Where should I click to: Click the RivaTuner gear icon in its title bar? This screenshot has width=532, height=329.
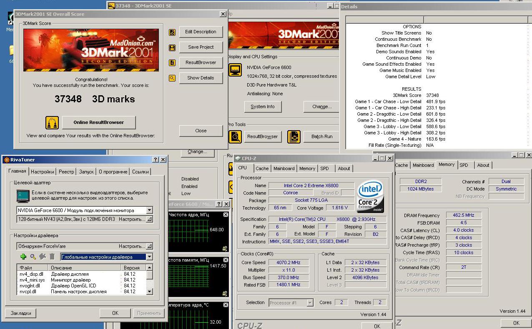(7, 160)
